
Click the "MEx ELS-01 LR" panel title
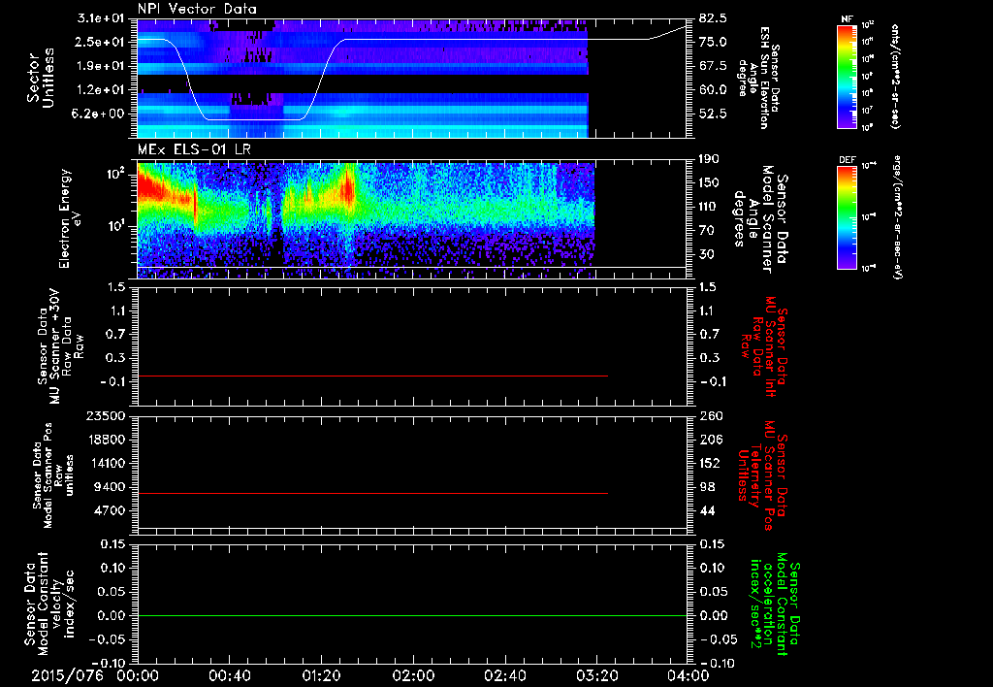(x=195, y=149)
